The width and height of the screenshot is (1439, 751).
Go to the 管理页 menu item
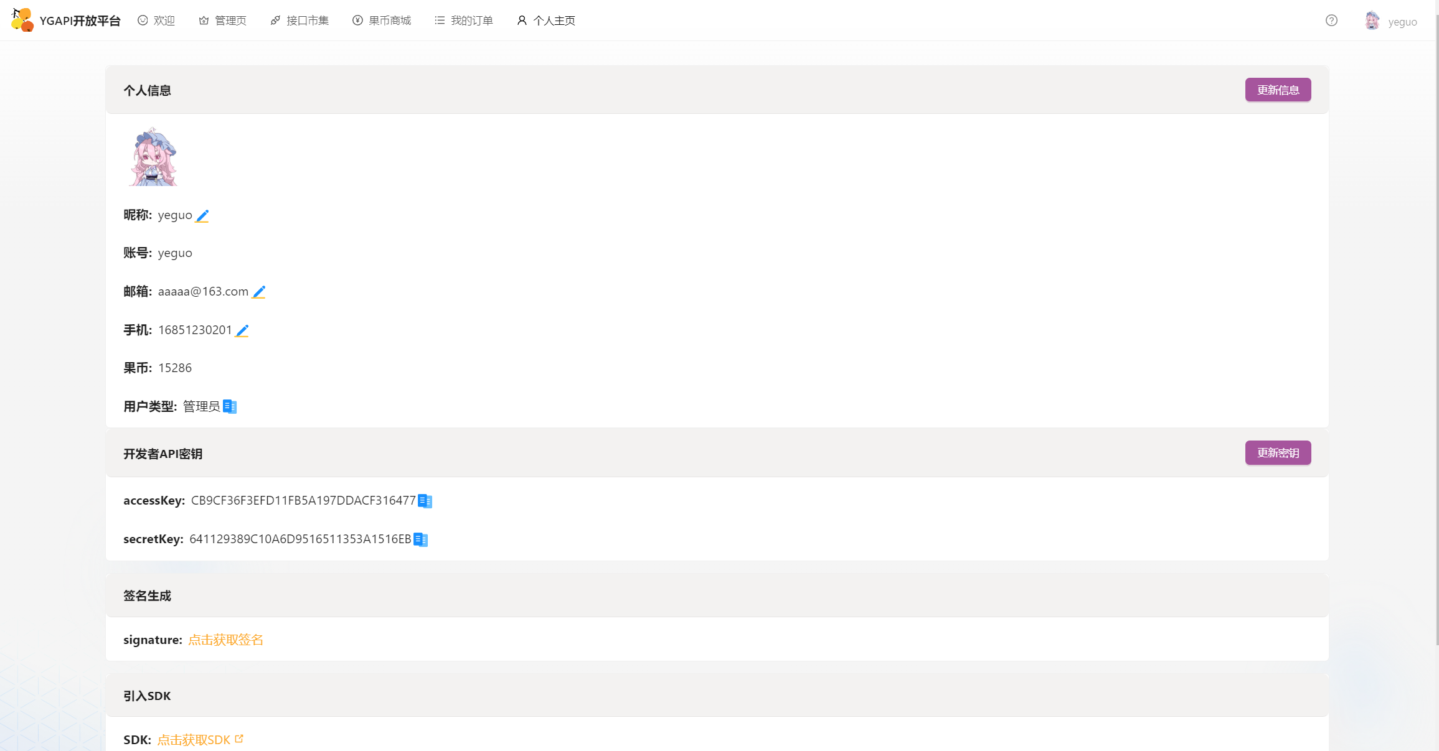223,21
